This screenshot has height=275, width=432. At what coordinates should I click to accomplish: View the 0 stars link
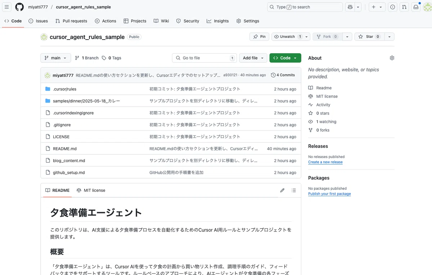(319, 113)
